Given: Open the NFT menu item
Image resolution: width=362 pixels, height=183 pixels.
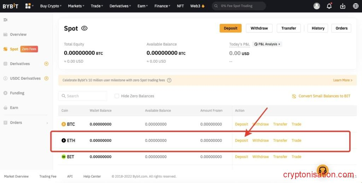Looking at the screenshot, I should [x=180, y=6].
